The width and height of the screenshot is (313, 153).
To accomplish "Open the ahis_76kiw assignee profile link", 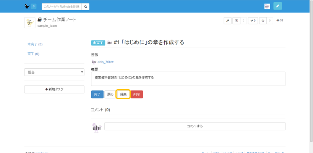I will (105, 61).
